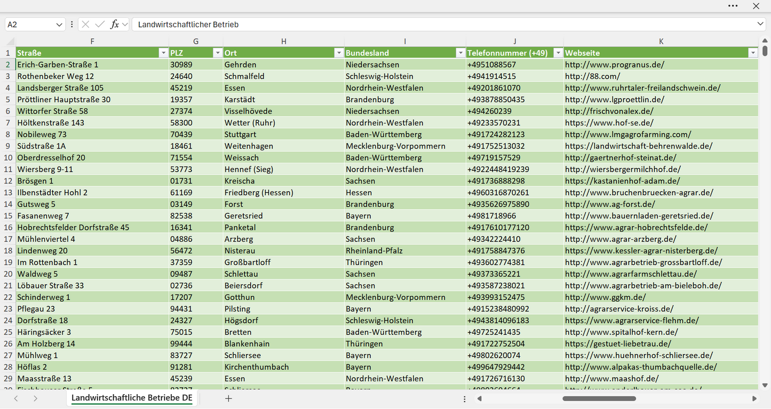Open the PLZ column filter dropdown
This screenshot has width=771, height=409.
[x=217, y=53]
